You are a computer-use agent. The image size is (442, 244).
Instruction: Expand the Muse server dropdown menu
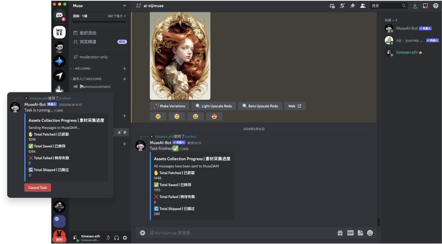click(125, 6)
